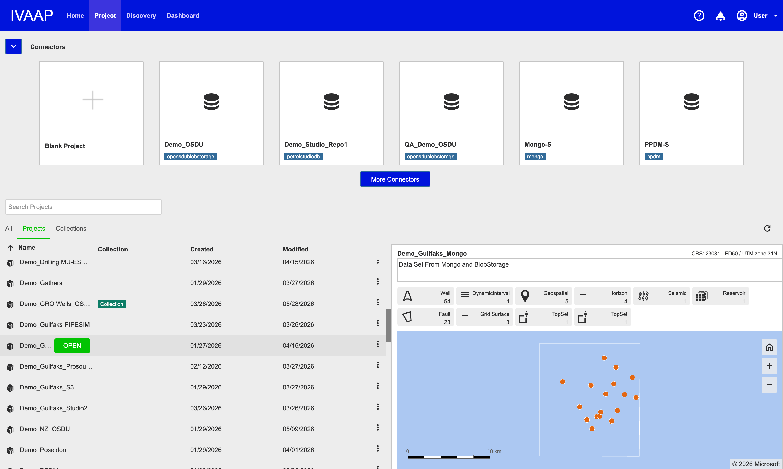Open menu for Demo_Gullfaks_S3 row
The height and width of the screenshot is (469, 783).
(378, 386)
